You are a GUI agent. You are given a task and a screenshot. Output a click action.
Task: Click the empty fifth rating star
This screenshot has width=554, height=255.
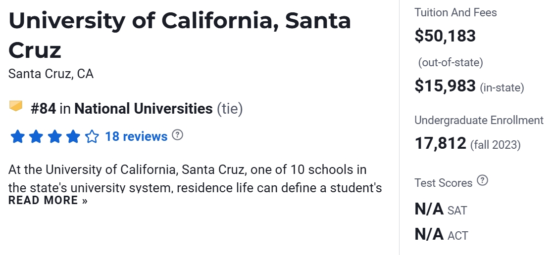[x=92, y=137]
